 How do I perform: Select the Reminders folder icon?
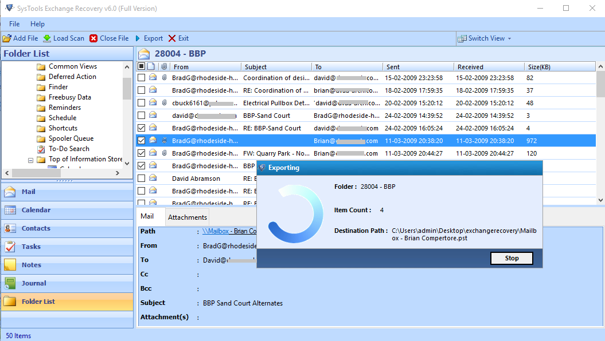[x=41, y=108]
